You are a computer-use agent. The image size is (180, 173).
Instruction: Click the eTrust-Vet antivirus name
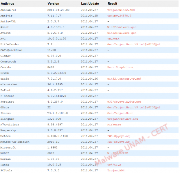click(9, 84)
